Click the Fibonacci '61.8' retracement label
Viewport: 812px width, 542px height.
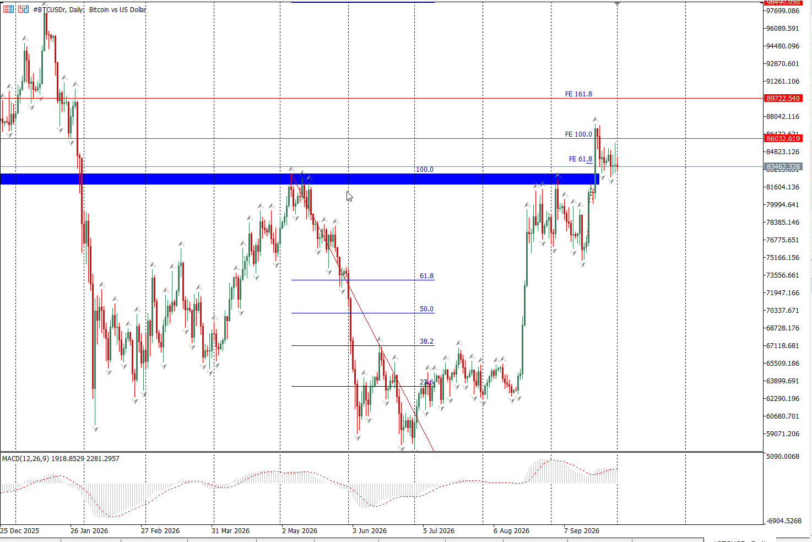point(426,276)
